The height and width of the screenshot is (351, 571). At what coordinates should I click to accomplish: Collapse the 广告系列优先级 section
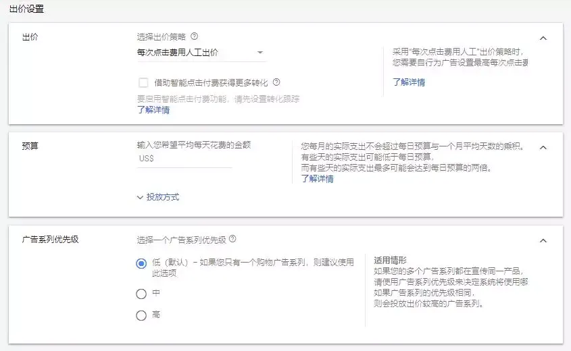[543, 240]
